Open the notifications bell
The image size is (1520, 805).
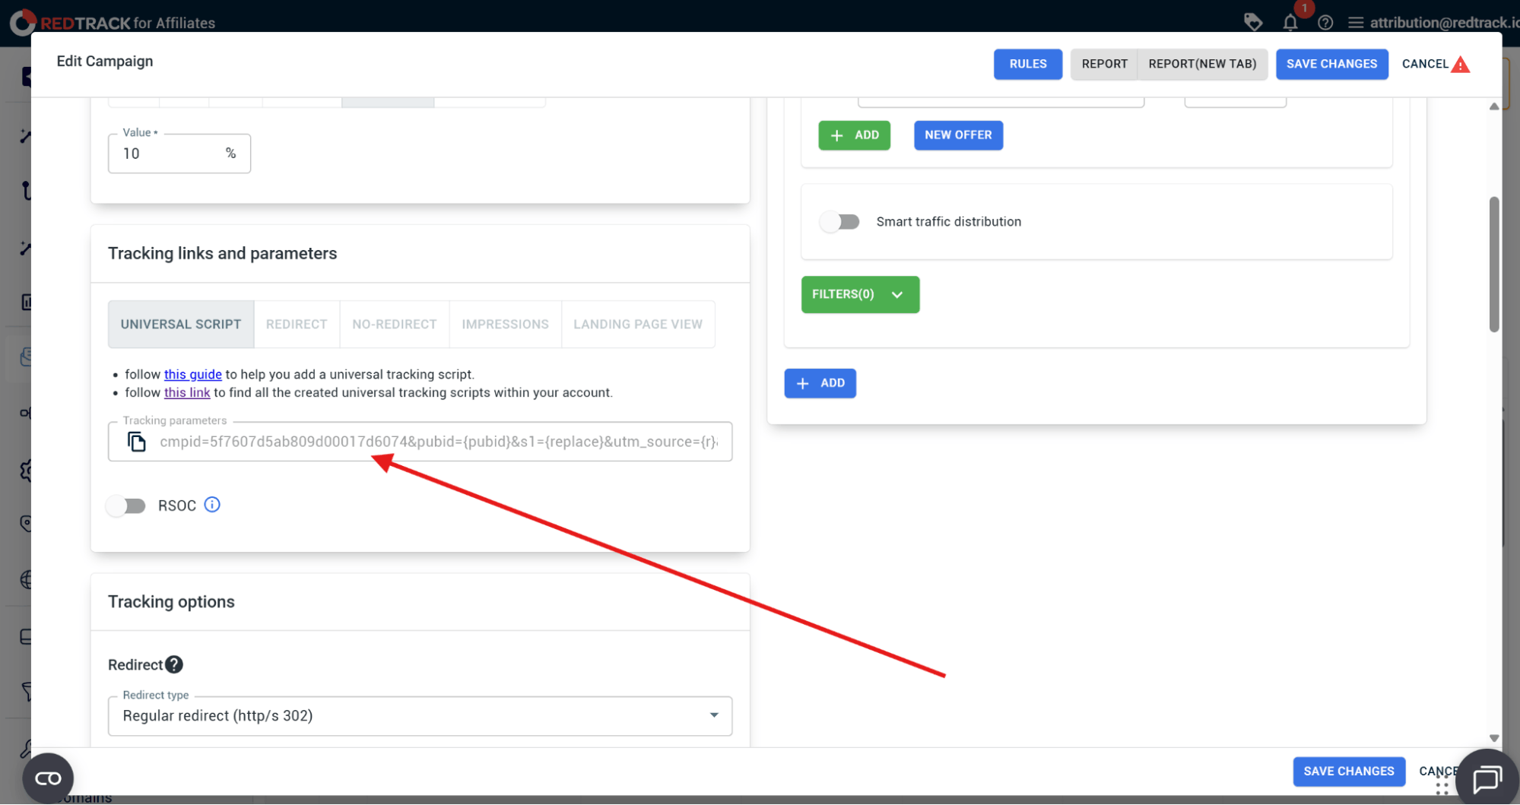coord(1290,22)
